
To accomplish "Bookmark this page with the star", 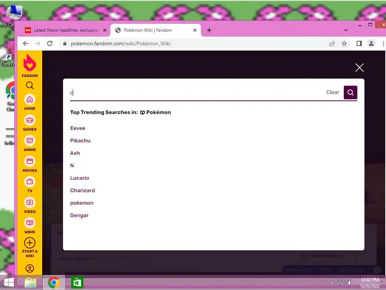I will 344,44.
